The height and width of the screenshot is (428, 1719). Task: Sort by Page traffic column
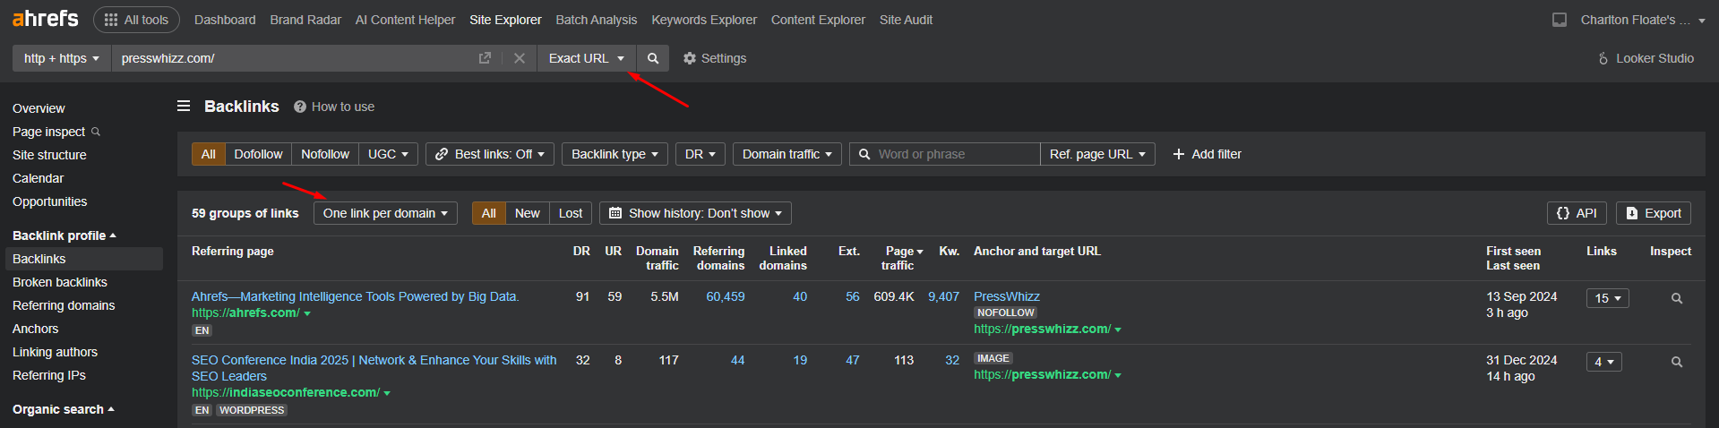(x=900, y=258)
